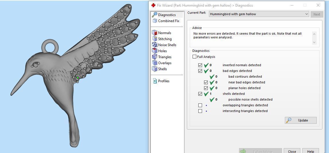Click the Noise Shells icon
Screen dimensions: 329x153
coord(155,45)
